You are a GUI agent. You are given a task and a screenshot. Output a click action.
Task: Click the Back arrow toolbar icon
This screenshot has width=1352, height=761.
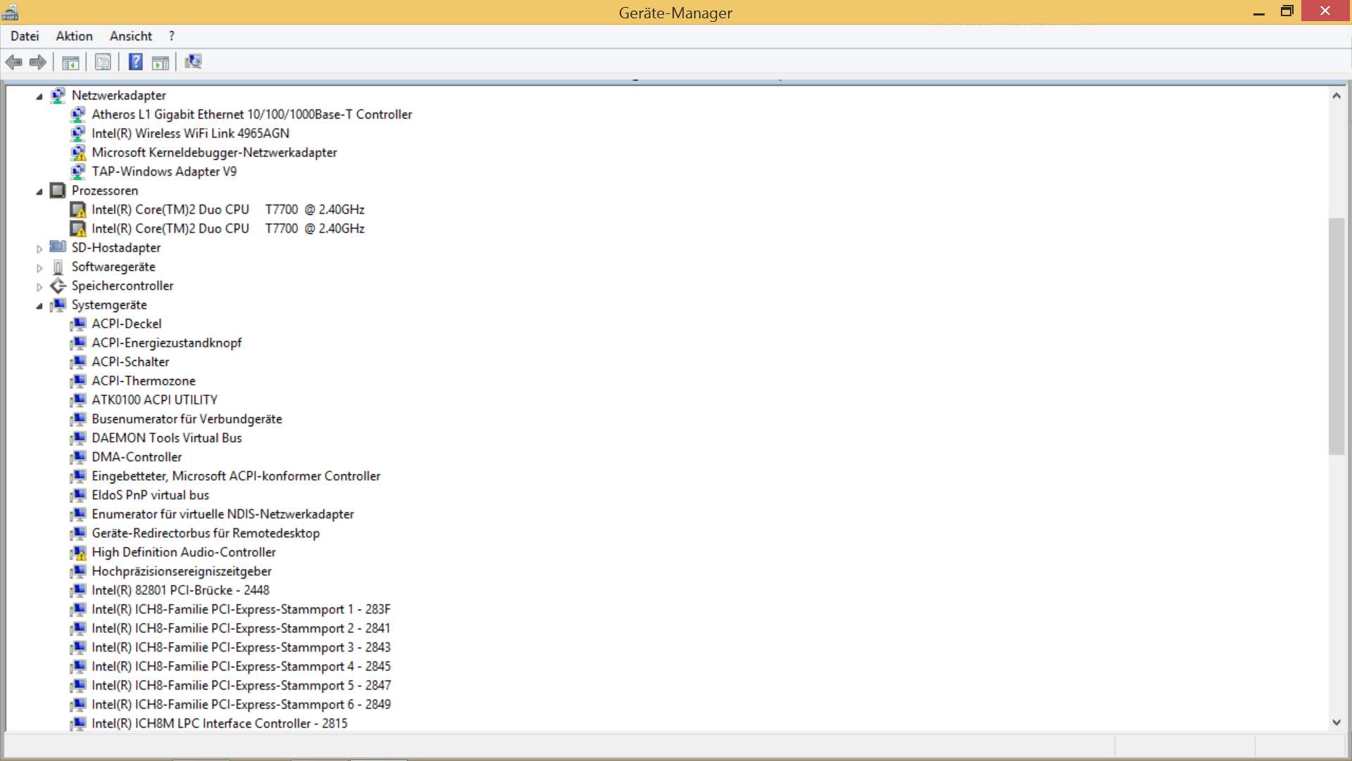(14, 62)
